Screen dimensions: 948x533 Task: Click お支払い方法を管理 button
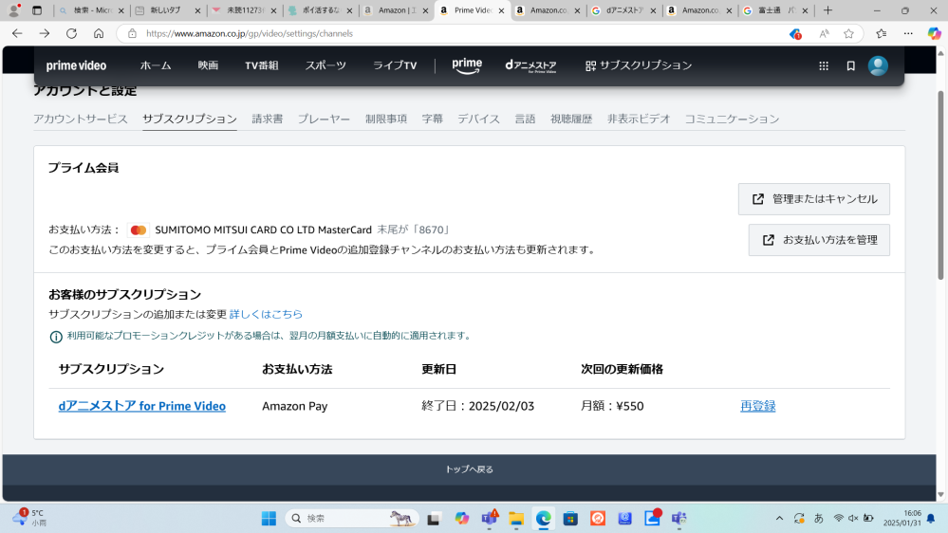click(x=819, y=240)
